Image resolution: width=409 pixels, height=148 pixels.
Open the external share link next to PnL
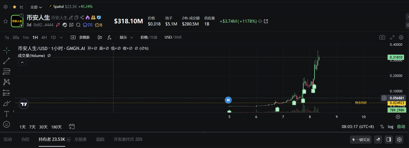pyautogui.click(x=266, y=21)
